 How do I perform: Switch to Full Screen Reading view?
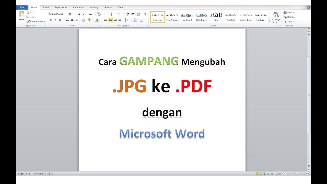(261, 174)
